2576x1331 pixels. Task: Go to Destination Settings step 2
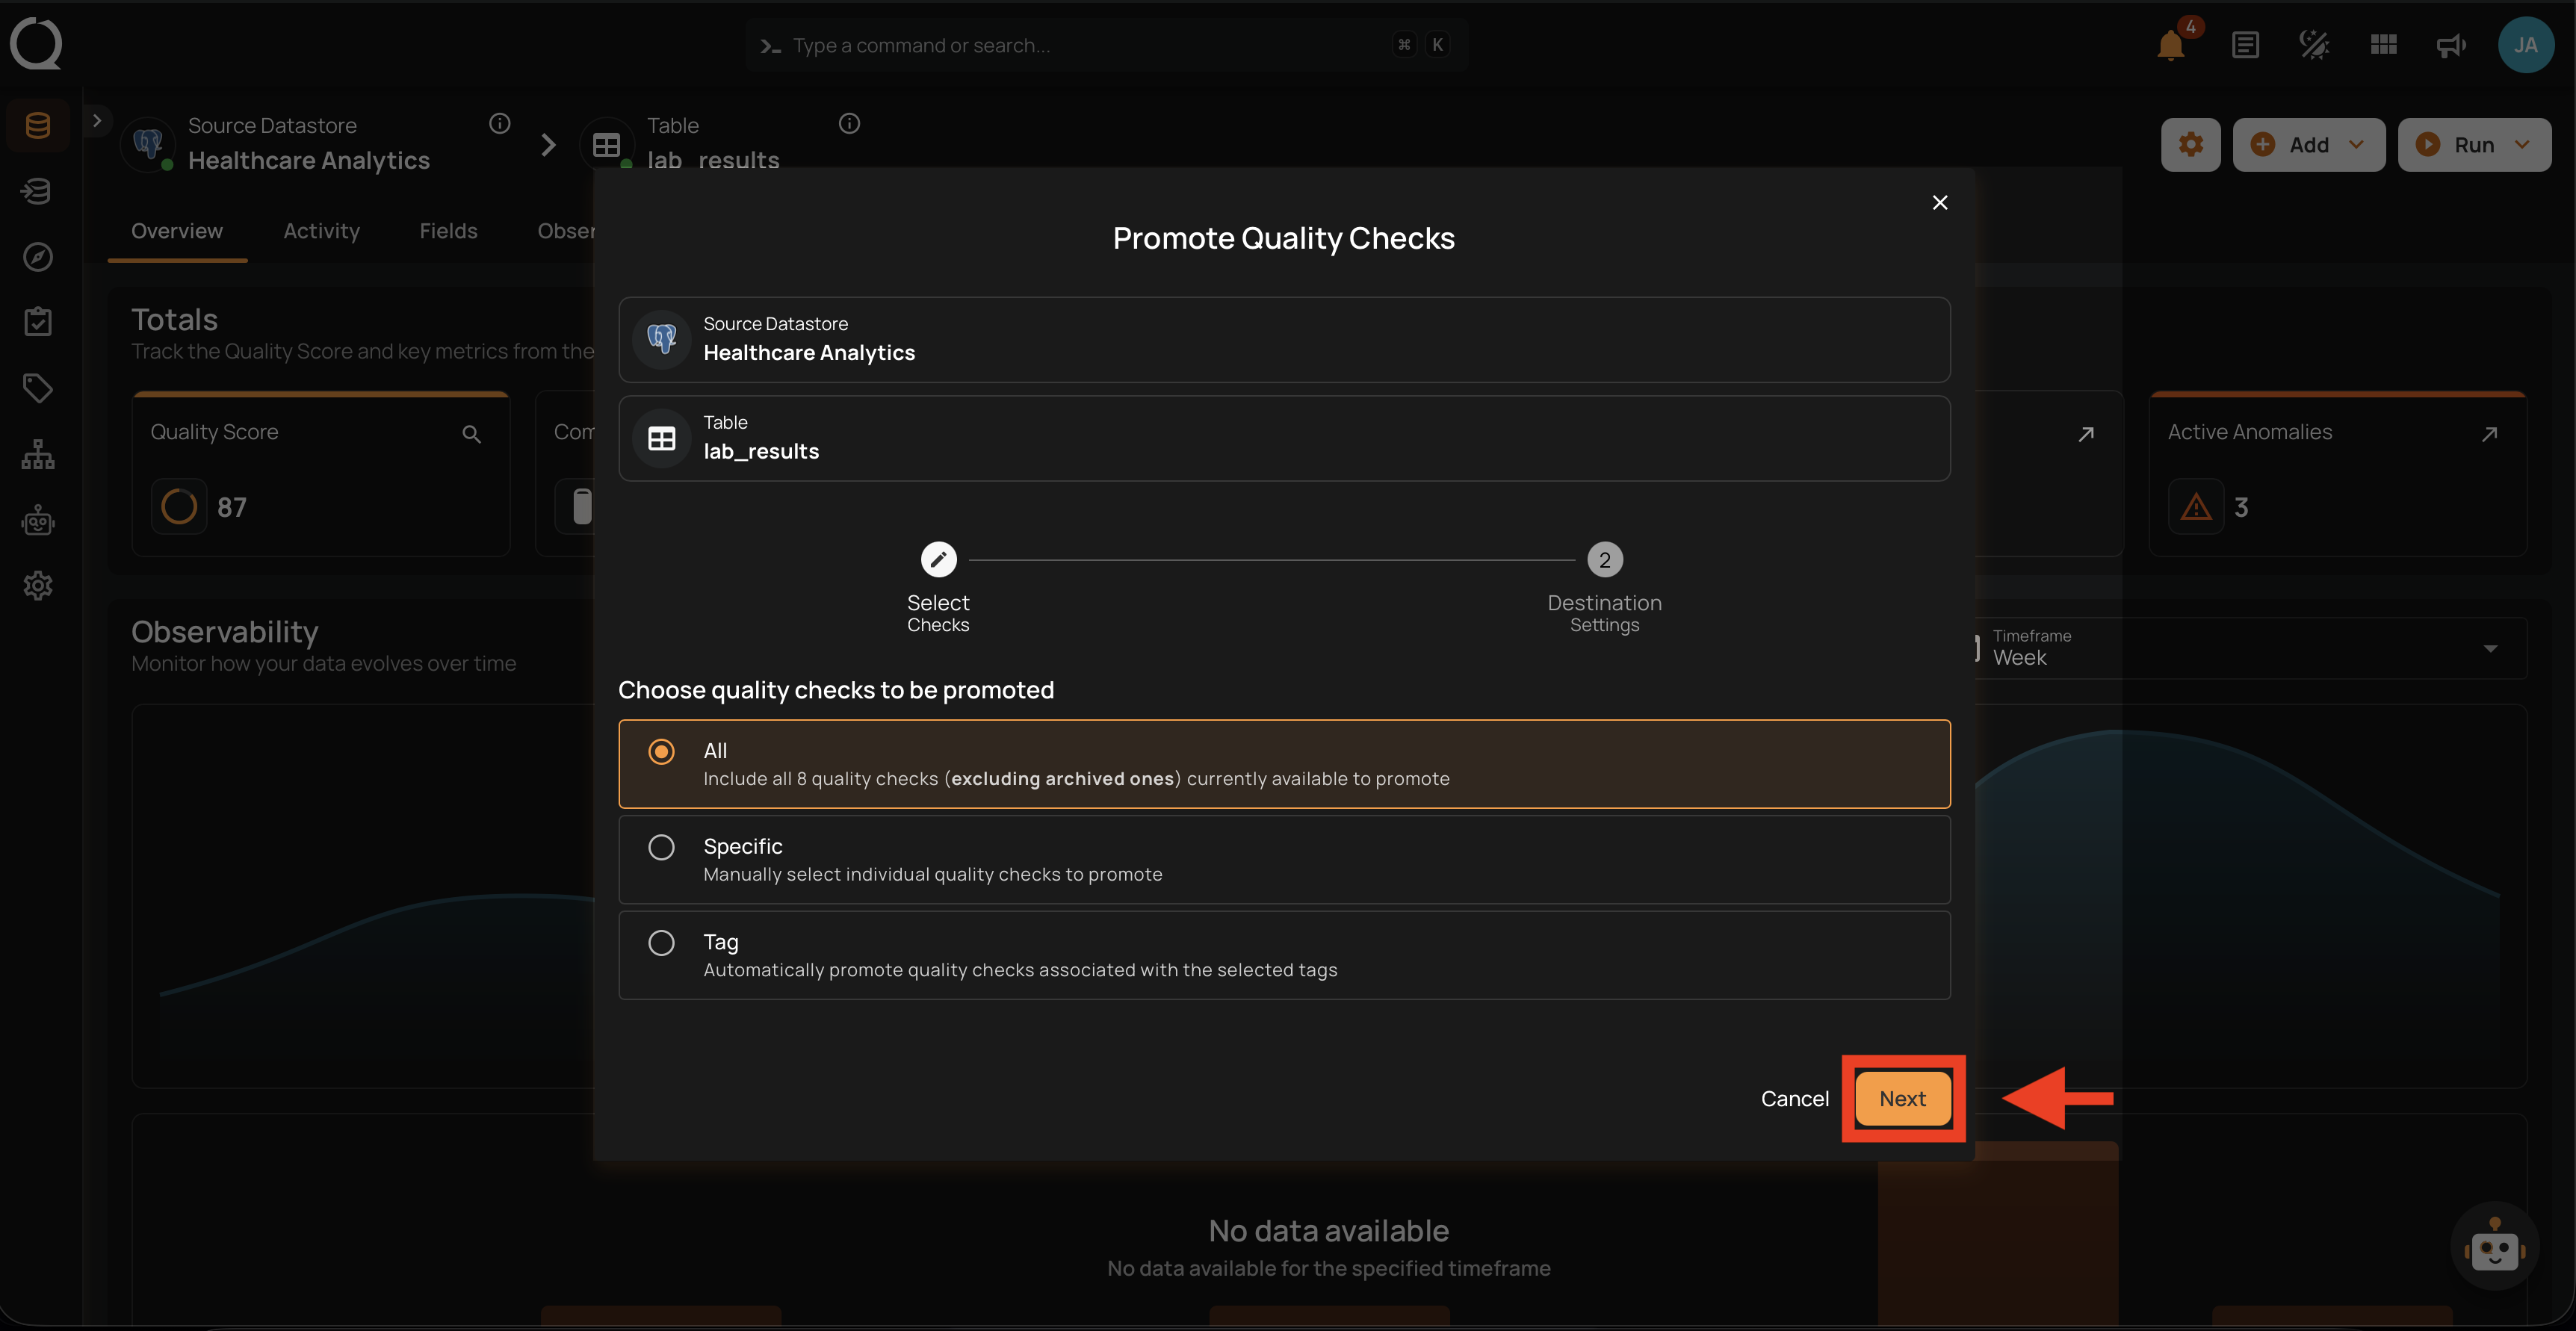point(1605,560)
